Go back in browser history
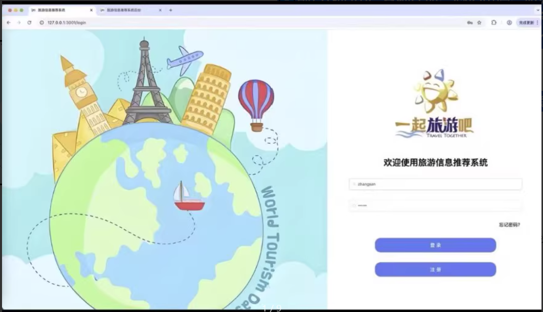 9,22
